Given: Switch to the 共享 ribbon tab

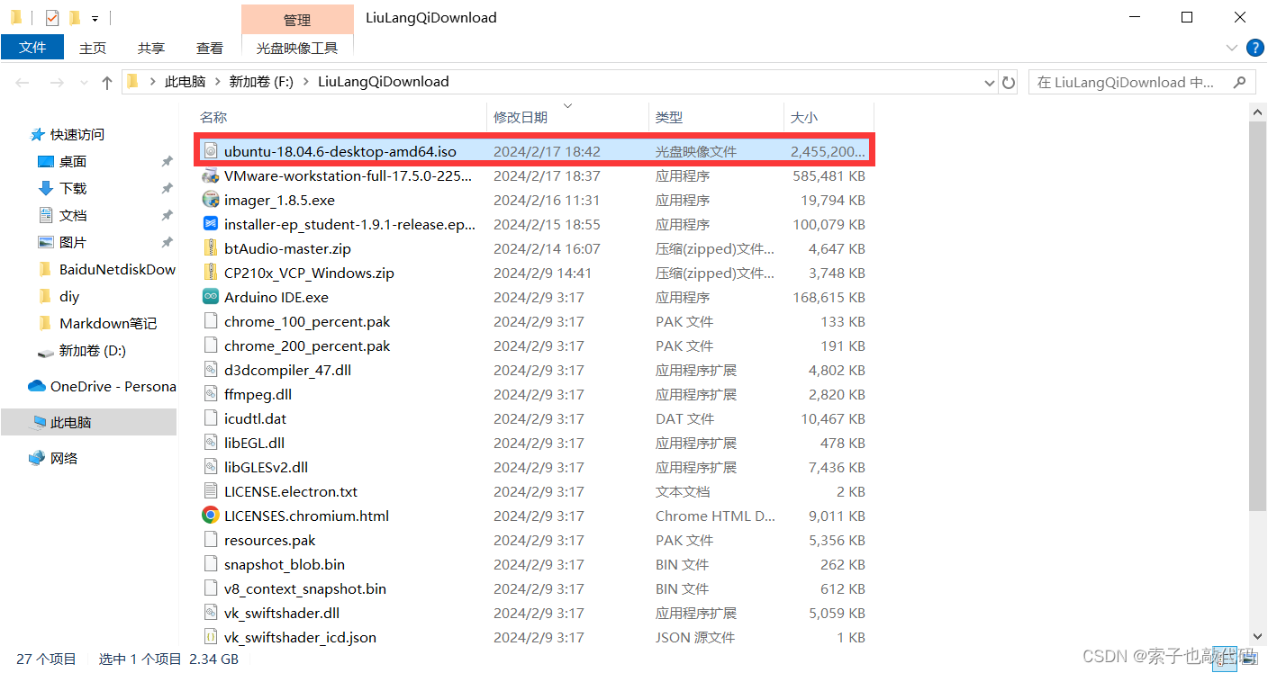Looking at the screenshot, I should tap(151, 48).
